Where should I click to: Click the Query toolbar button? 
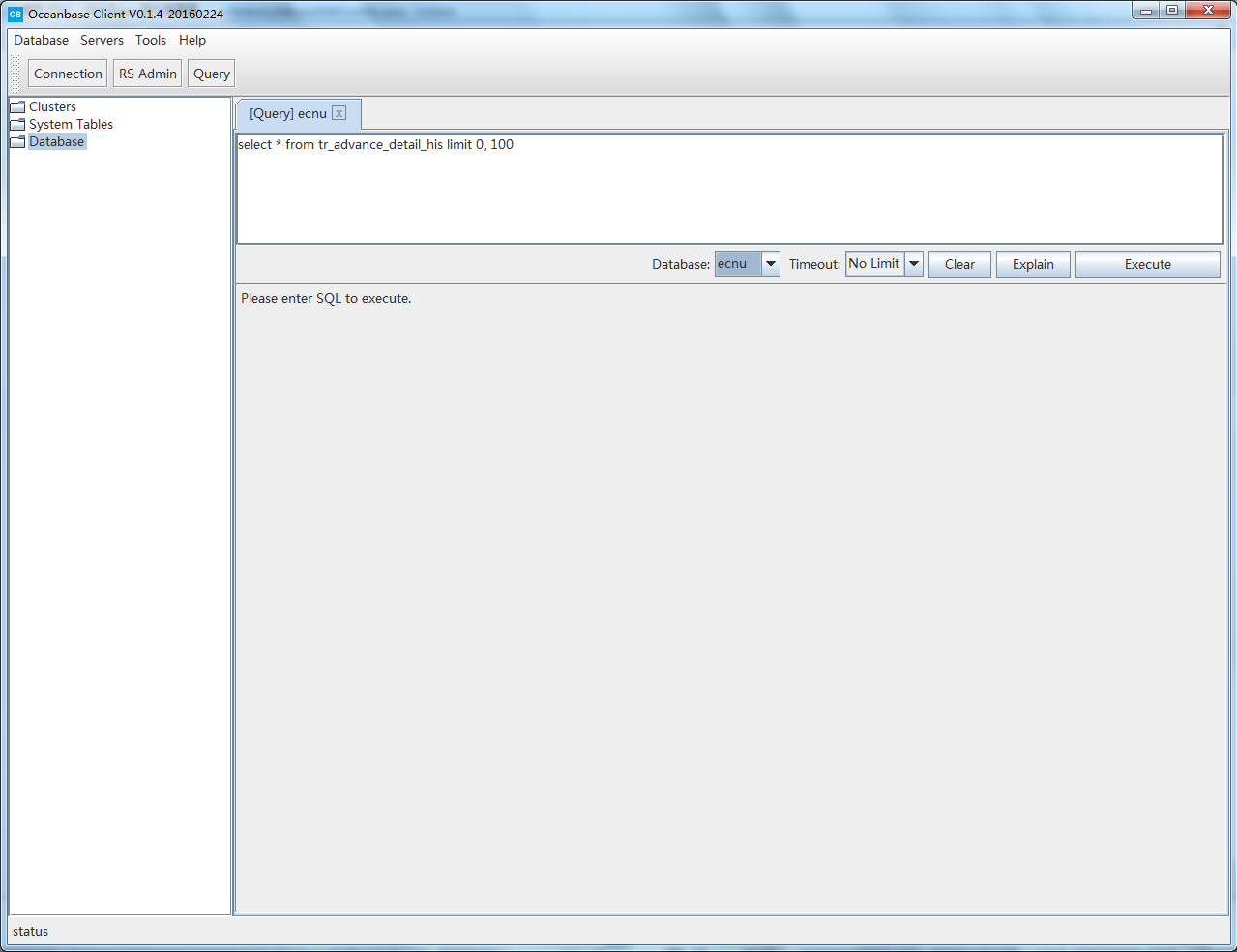point(212,74)
